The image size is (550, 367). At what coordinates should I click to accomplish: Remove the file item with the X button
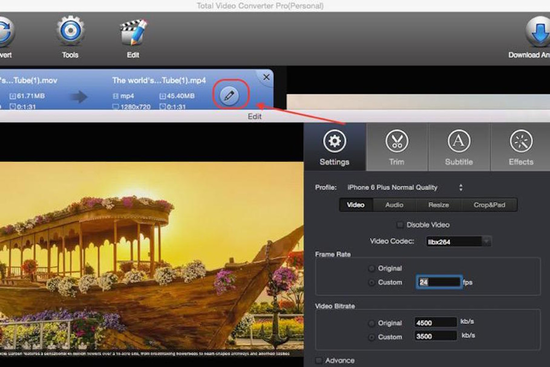point(266,78)
